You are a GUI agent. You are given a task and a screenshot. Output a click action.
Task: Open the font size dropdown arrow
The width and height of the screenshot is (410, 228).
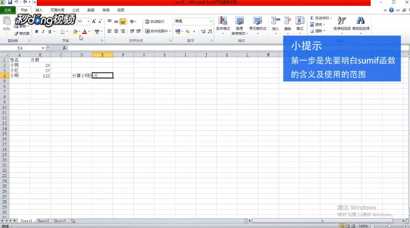[x=88, y=21]
